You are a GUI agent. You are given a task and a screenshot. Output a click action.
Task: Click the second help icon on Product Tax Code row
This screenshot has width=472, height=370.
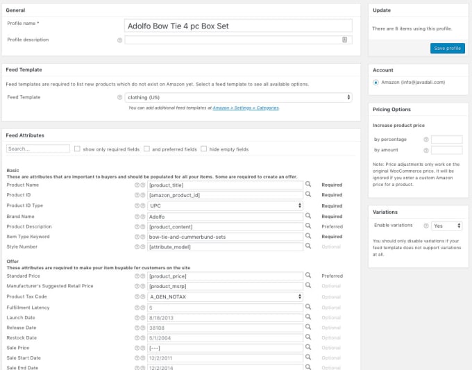coord(143,297)
